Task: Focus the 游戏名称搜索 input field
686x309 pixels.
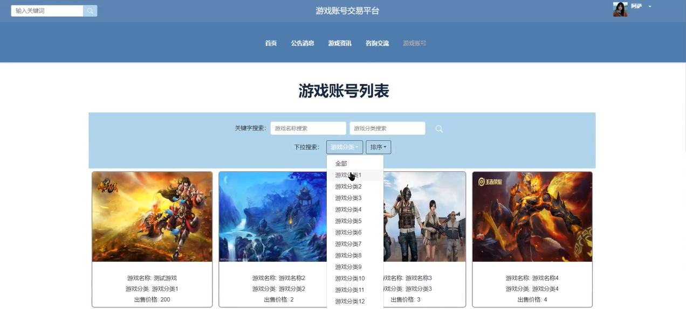Action: click(308, 128)
